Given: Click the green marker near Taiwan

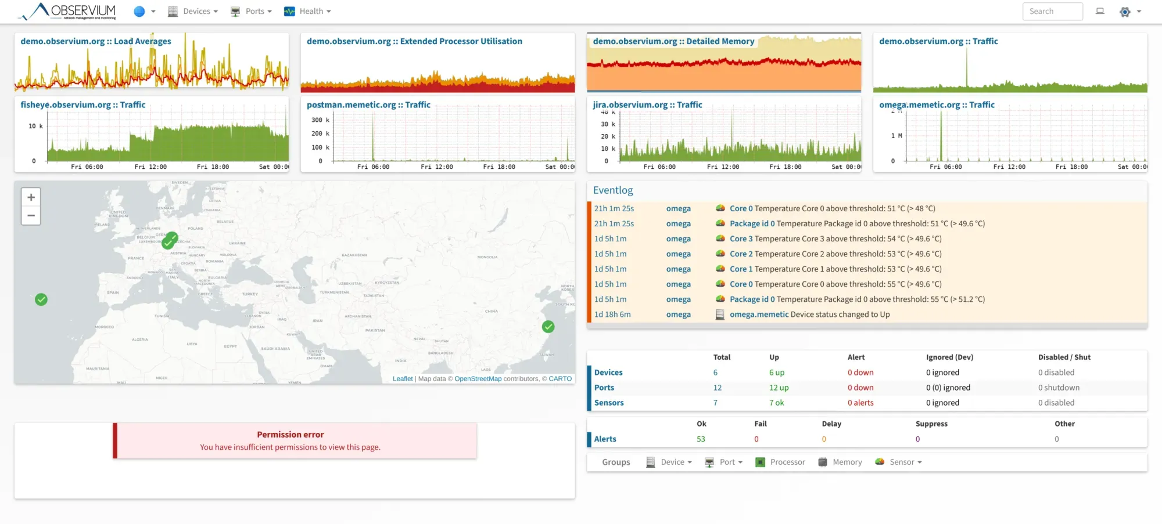Looking at the screenshot, I should [x=548, y=327].
